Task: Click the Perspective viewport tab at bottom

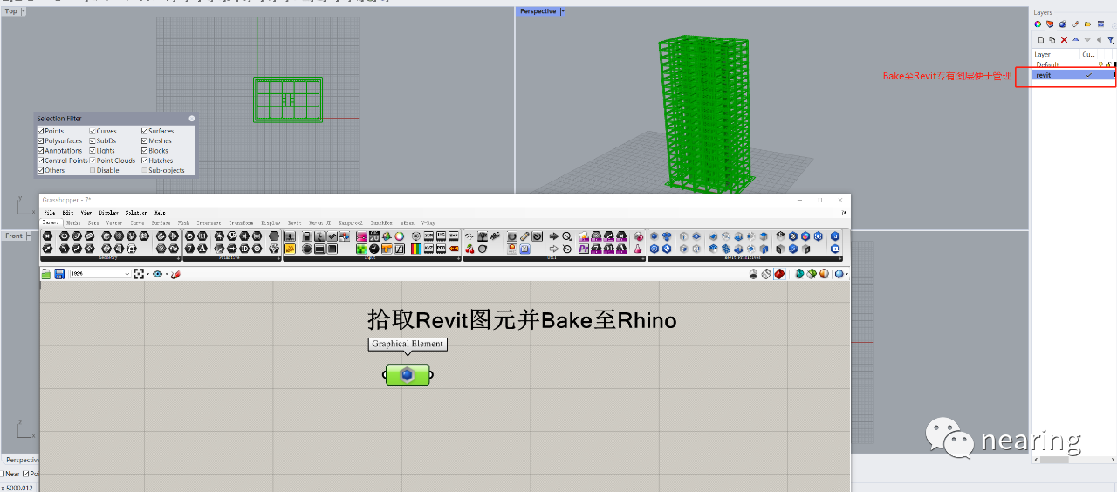Action: 22,460
